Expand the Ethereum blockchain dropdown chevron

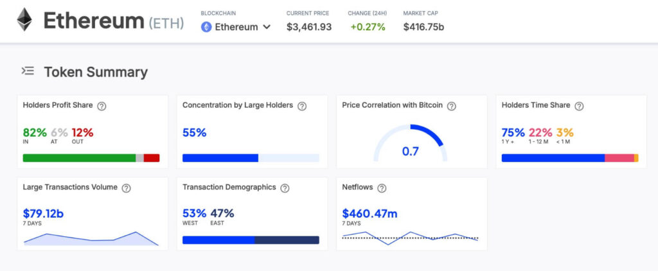(267, 27)
